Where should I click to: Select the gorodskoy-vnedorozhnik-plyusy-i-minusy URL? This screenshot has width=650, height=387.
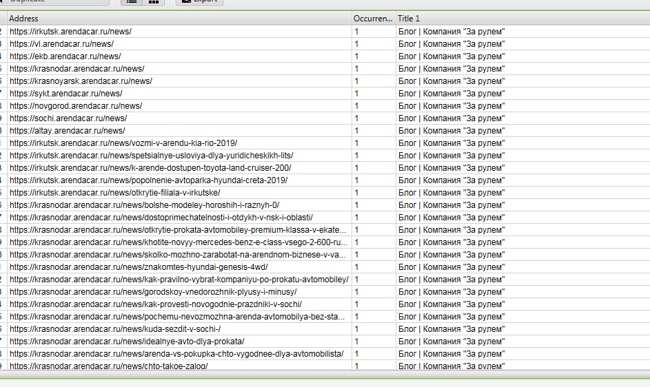click(154, 292)
